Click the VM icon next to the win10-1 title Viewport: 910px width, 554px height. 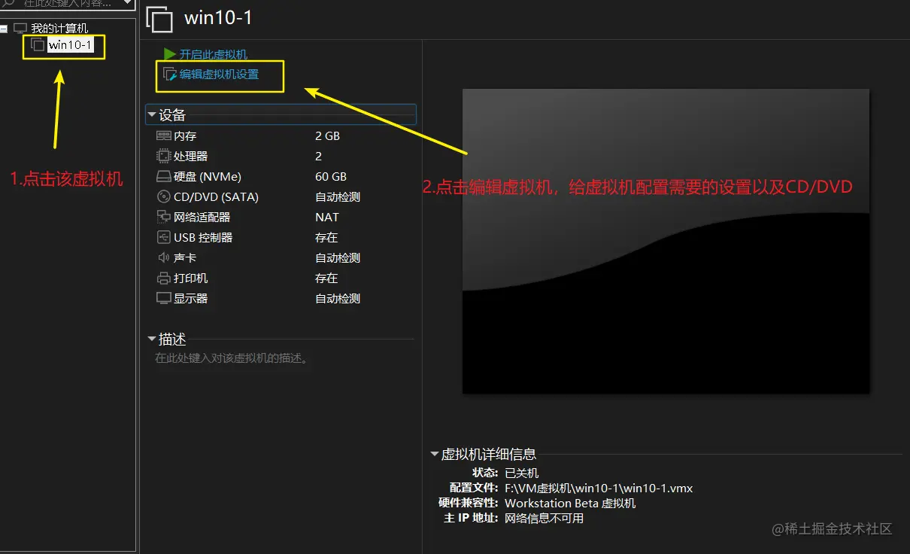[159, 18]
